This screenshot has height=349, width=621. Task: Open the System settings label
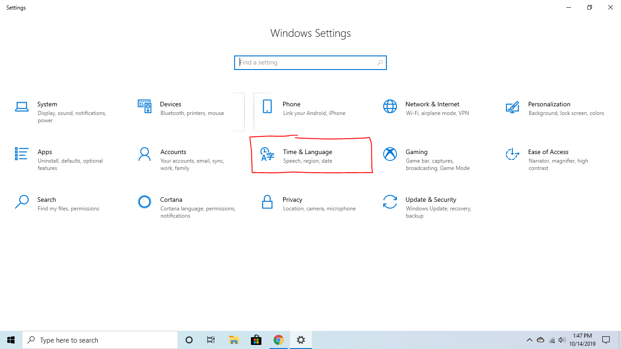click(47, 104)
